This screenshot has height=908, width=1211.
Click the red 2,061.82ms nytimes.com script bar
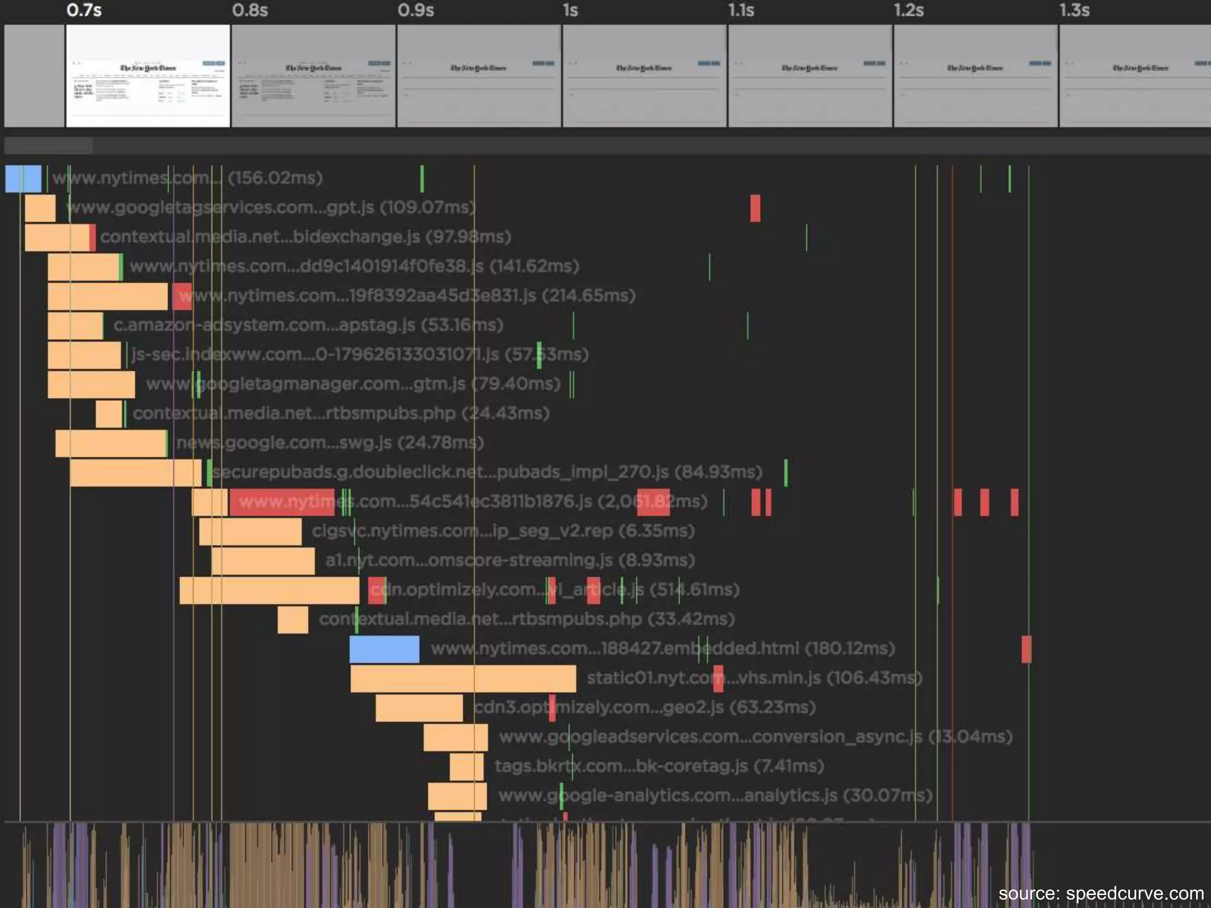point(282,502)
